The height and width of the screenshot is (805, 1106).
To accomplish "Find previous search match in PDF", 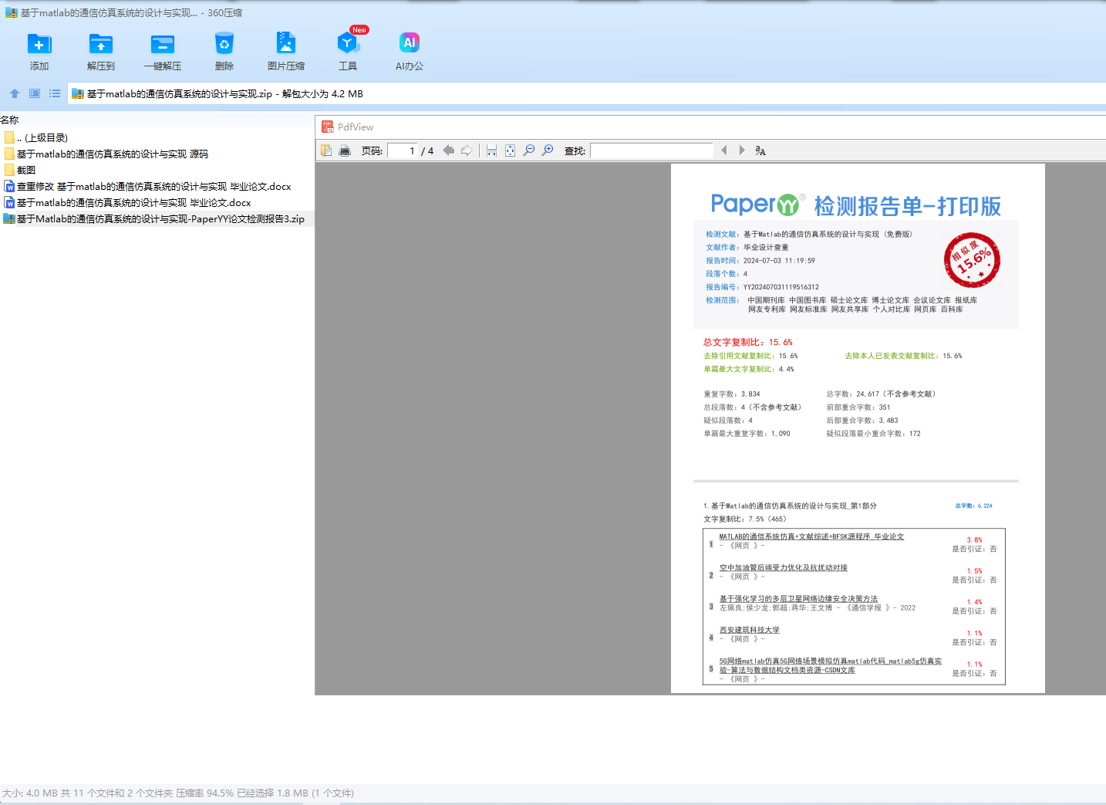I will [x=723, y=151].
